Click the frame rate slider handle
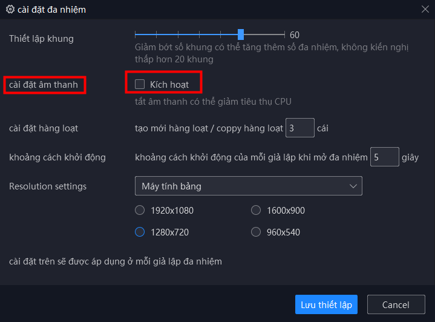 click(x=241, y=34)
